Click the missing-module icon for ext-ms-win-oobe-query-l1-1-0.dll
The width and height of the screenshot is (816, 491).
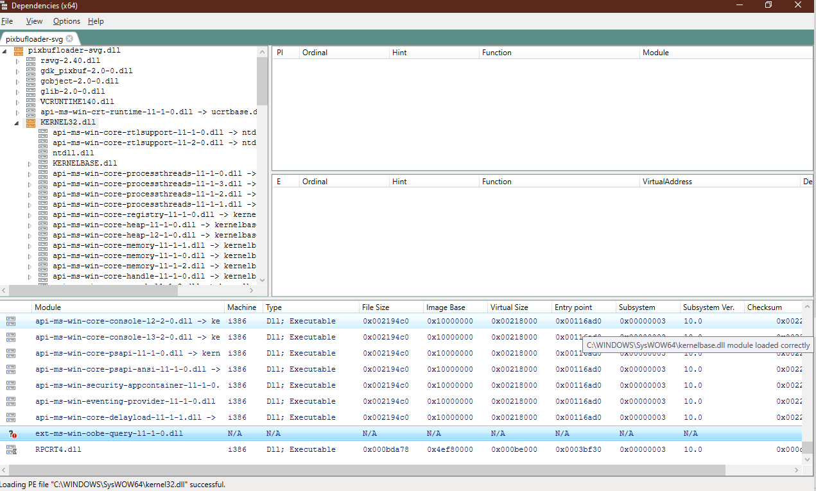coord(12,434)
